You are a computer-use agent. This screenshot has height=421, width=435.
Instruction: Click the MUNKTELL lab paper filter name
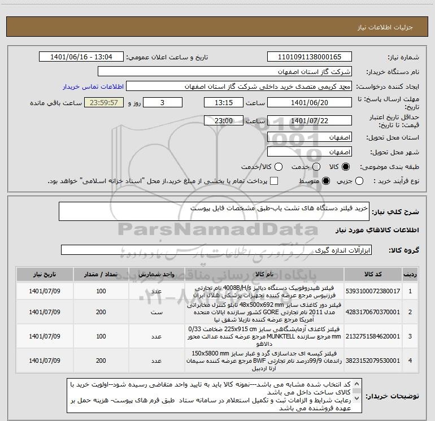coord(264,336)
